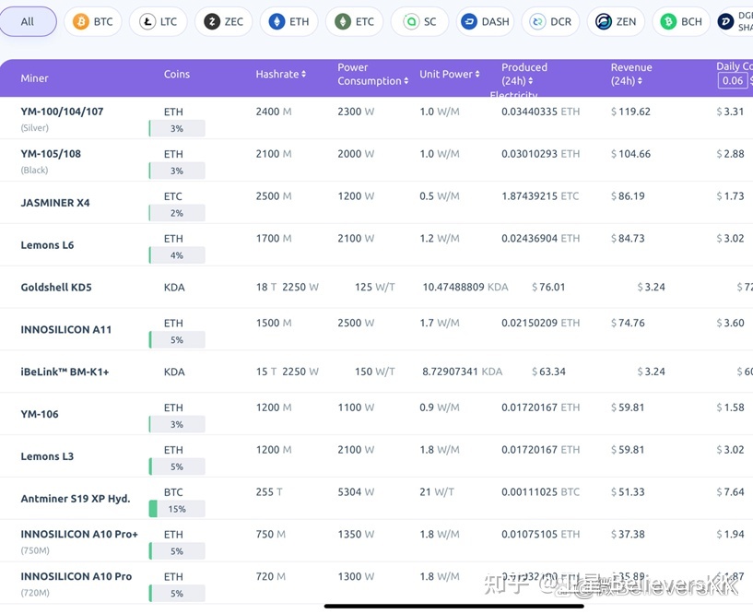Image resolution: width=753 pixels, height=614 pixels.
Task: Click the $7.64 daily cost value
Action: (730, 492)
